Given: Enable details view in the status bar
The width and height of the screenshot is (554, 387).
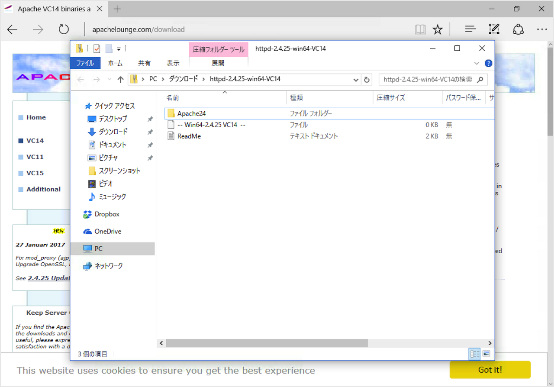Looking at the screenshot, I should tap(474, 354).
